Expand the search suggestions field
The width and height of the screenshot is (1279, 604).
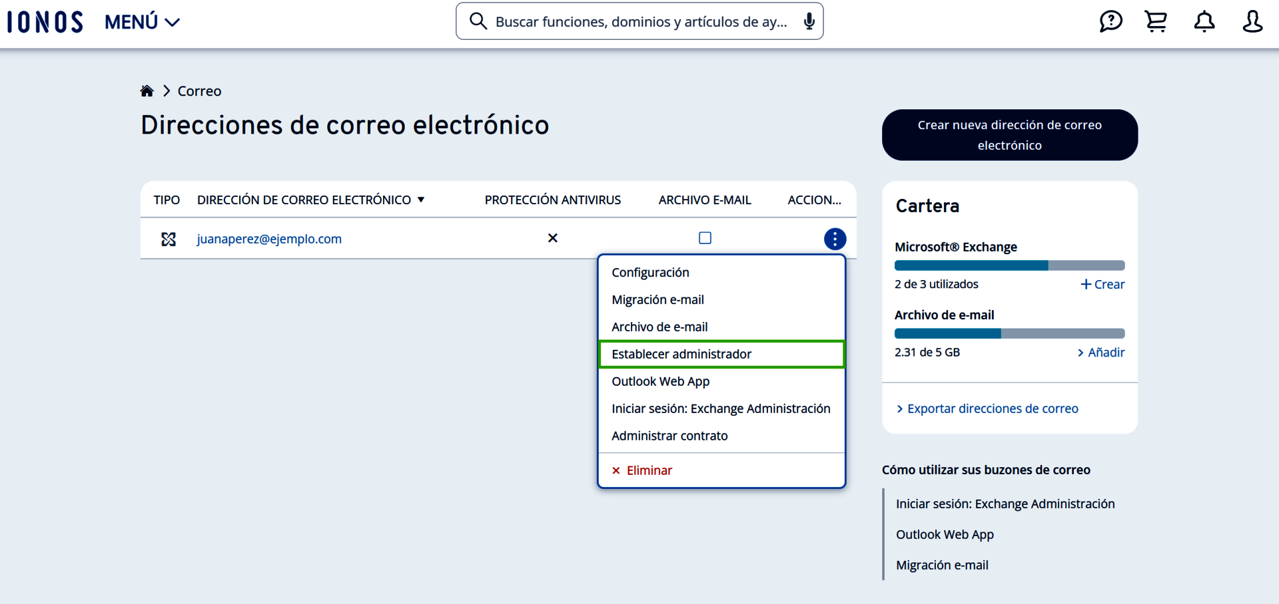point(639,21)
